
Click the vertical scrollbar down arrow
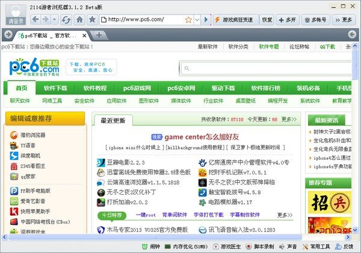point(355,230)
